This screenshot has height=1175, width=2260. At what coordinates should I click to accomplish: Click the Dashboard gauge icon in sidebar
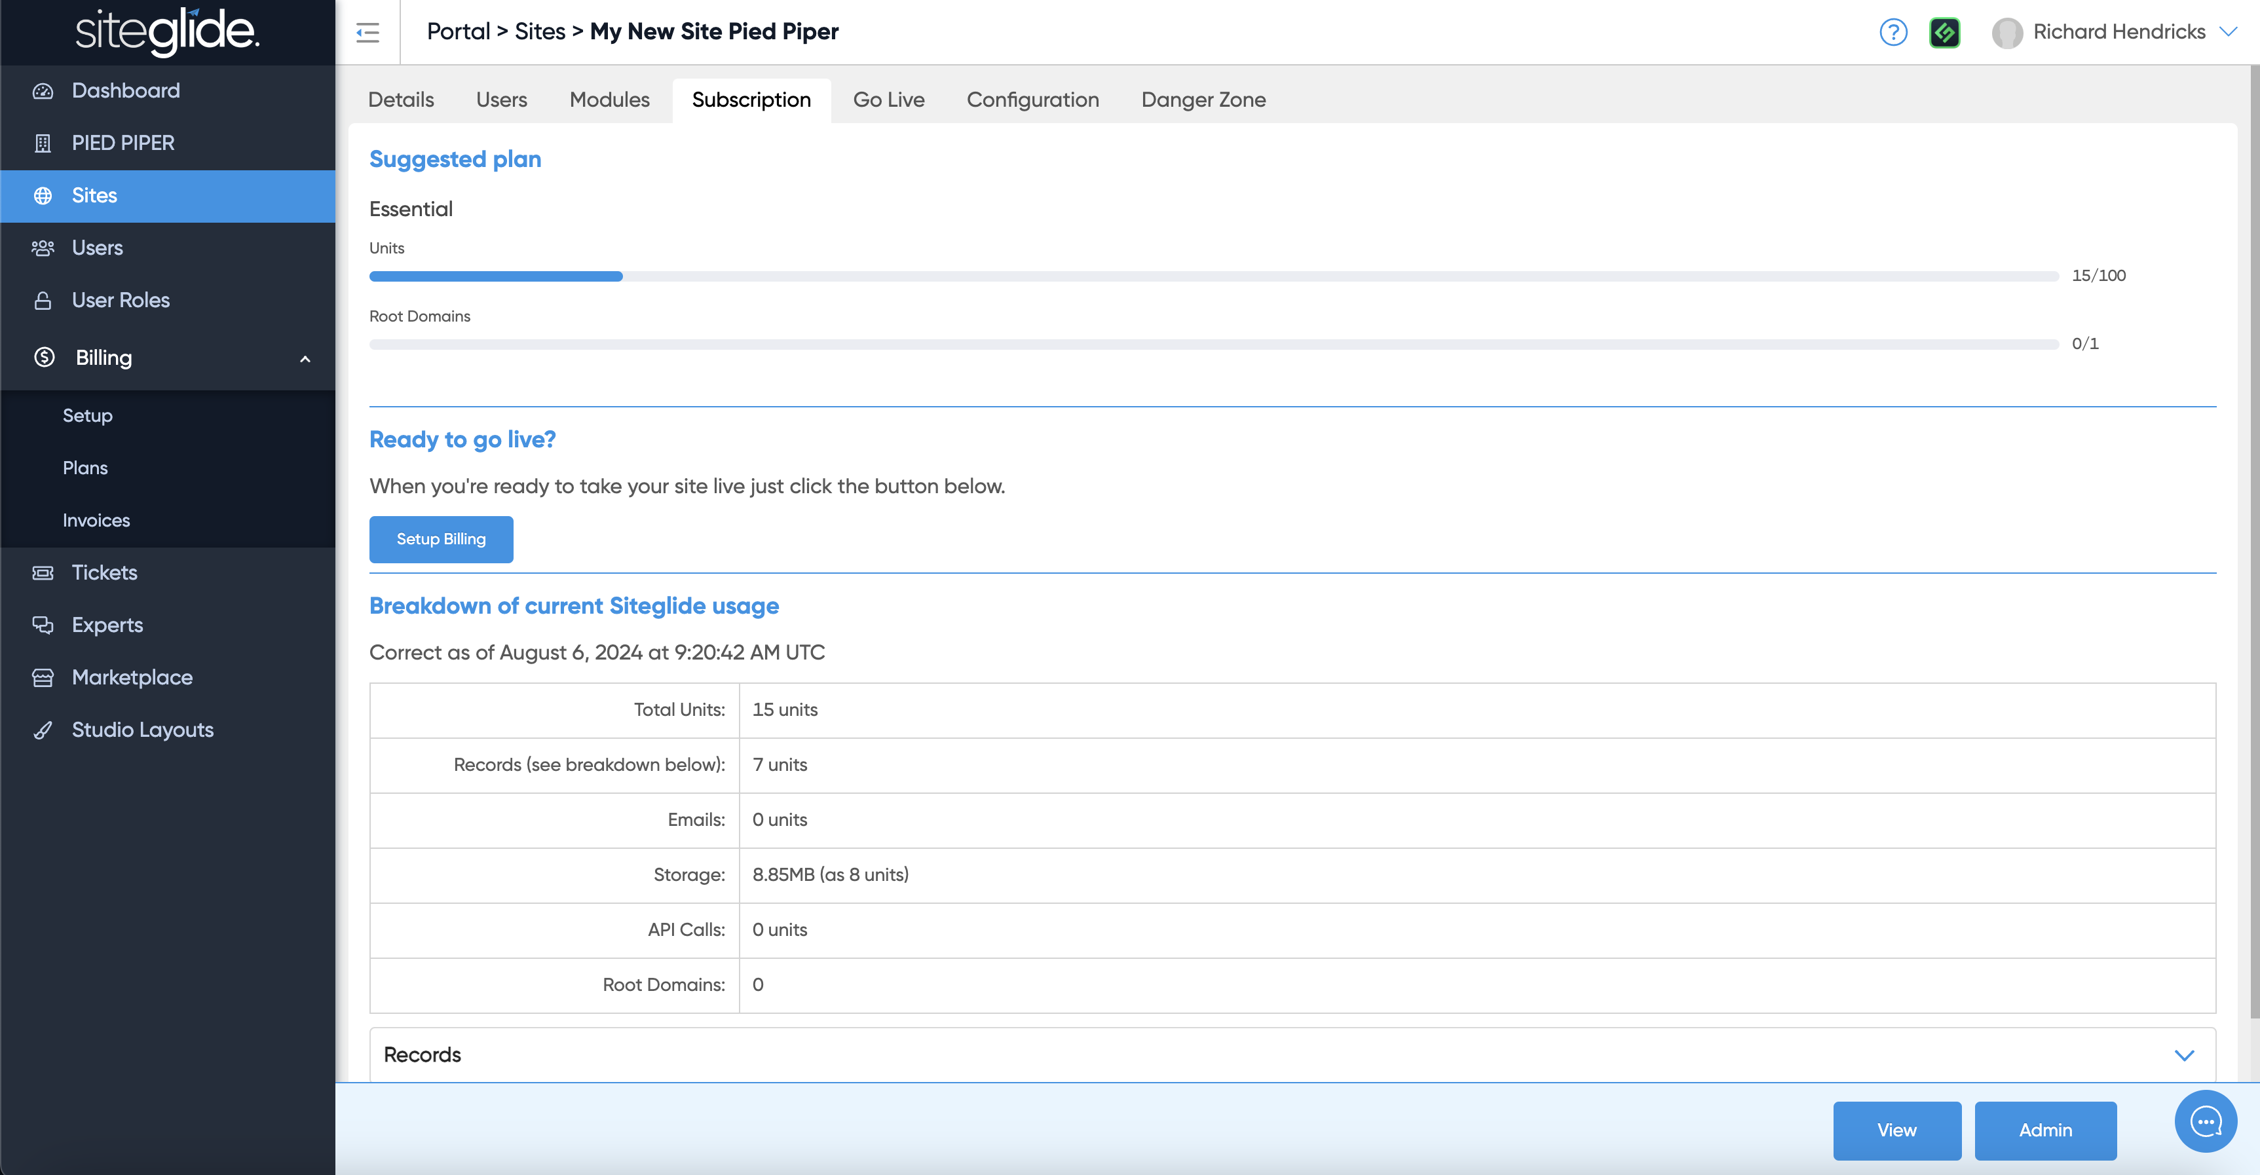pos(42,91)
